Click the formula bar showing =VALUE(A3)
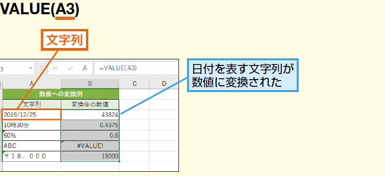 coord(136,68)
